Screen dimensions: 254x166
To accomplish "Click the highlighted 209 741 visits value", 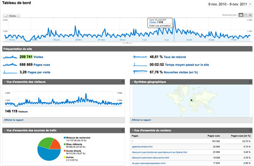I will point(26,57).
